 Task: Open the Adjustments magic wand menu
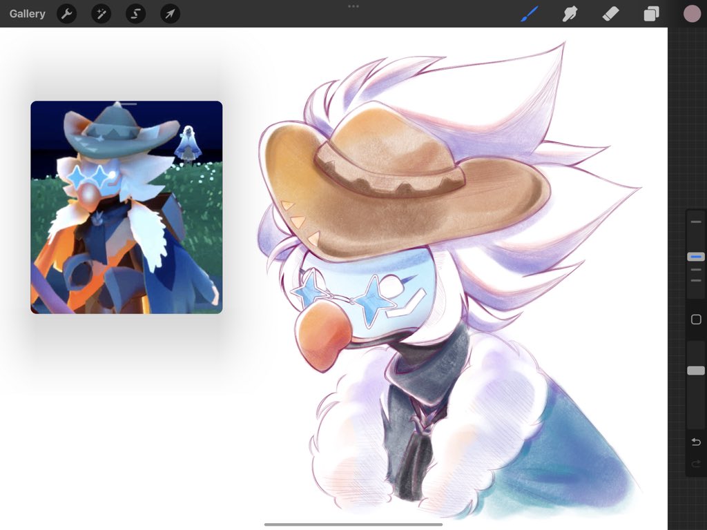pyautogui.click(x=101, y=14)
